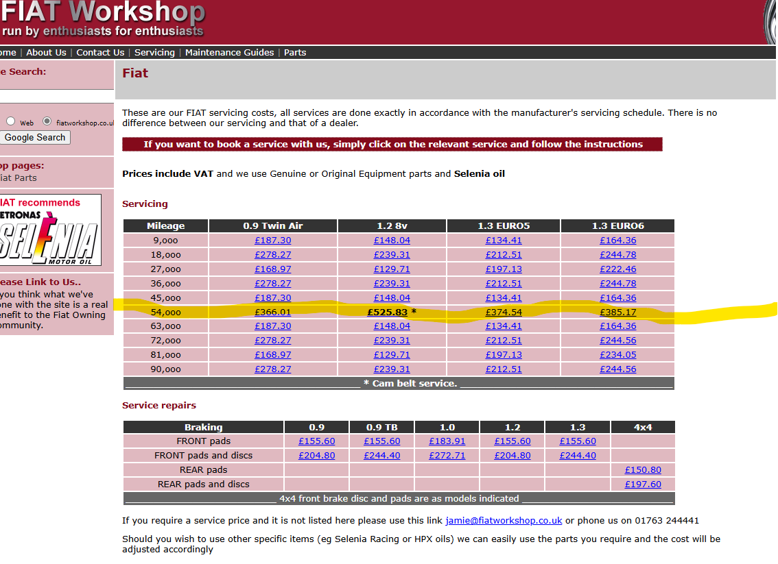Open REAR pads 4x4 price £150.80

point(643,470)
